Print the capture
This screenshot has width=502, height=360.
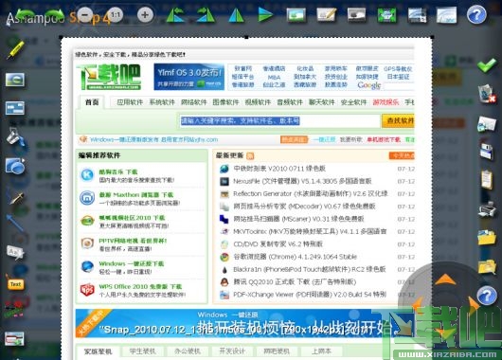[x=487, y=208]
